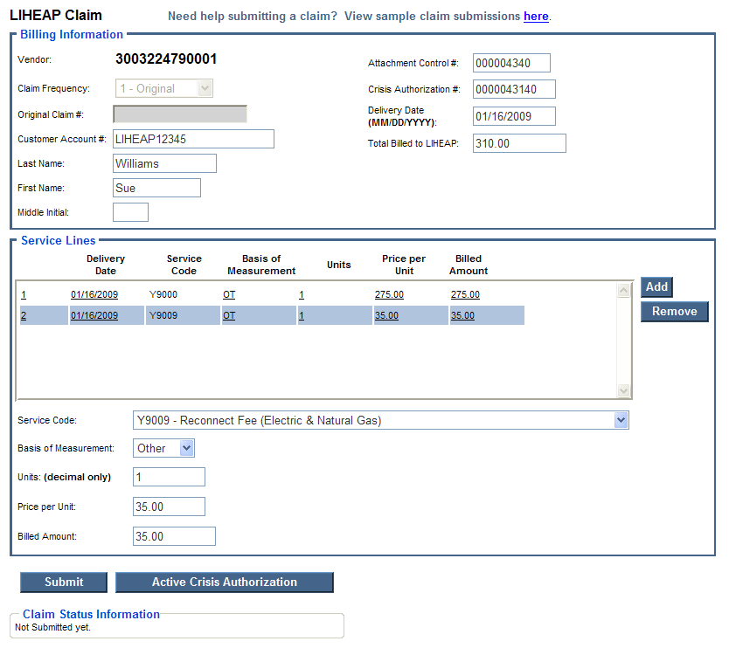
Task: Click into the Last Name field
Action: pos(164,163)
